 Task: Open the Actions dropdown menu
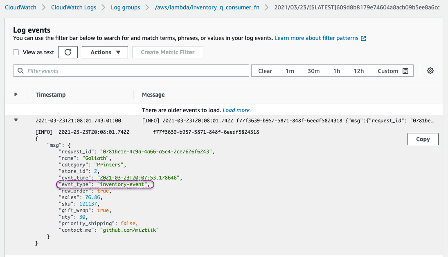tap(105, 52)
